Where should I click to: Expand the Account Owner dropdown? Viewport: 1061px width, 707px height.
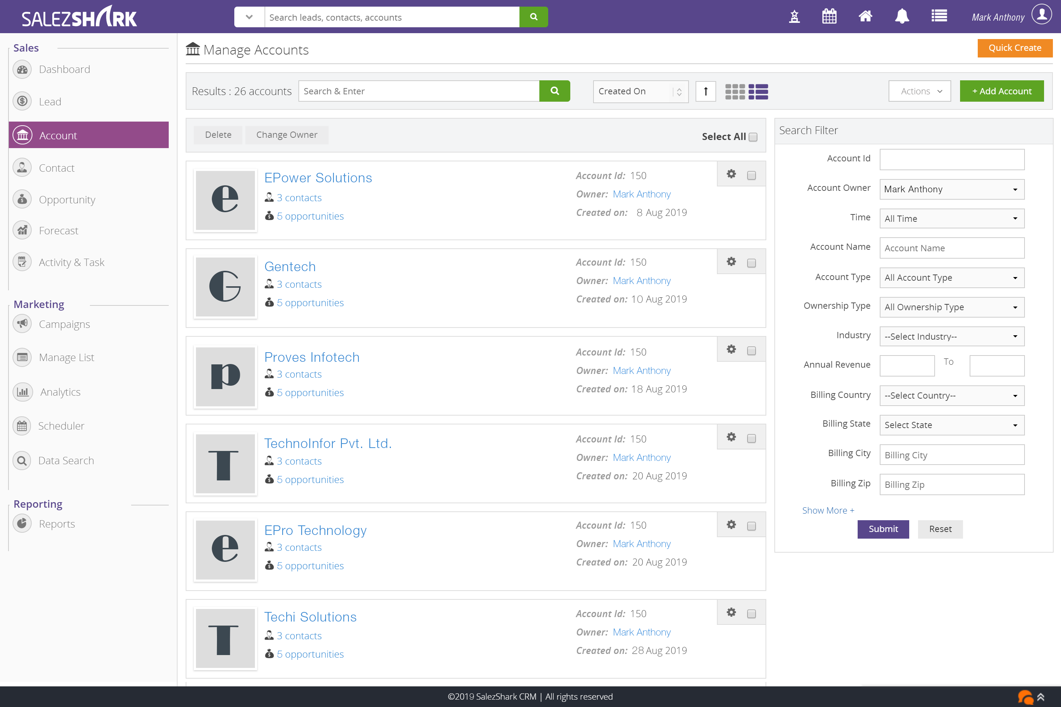tap(952, 189)
